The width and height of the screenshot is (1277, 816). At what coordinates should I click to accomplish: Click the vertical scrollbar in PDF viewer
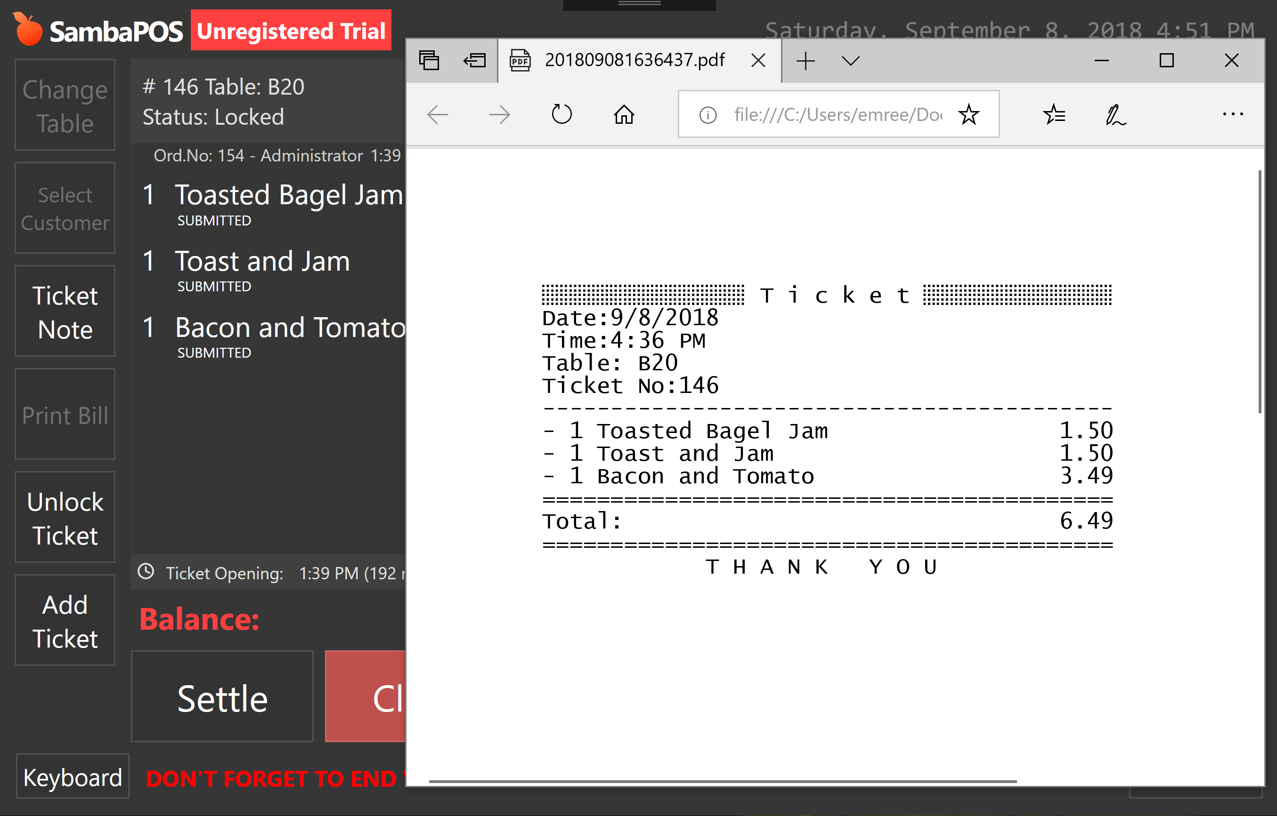[1260, 291]
